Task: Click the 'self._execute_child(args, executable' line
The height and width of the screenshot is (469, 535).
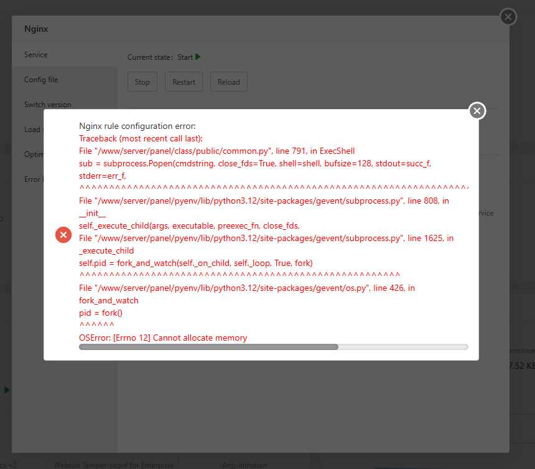Action: click(x=189, y=226)
